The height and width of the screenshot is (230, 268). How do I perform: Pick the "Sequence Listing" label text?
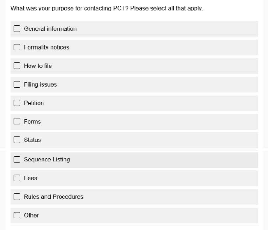tap(47, 159)
